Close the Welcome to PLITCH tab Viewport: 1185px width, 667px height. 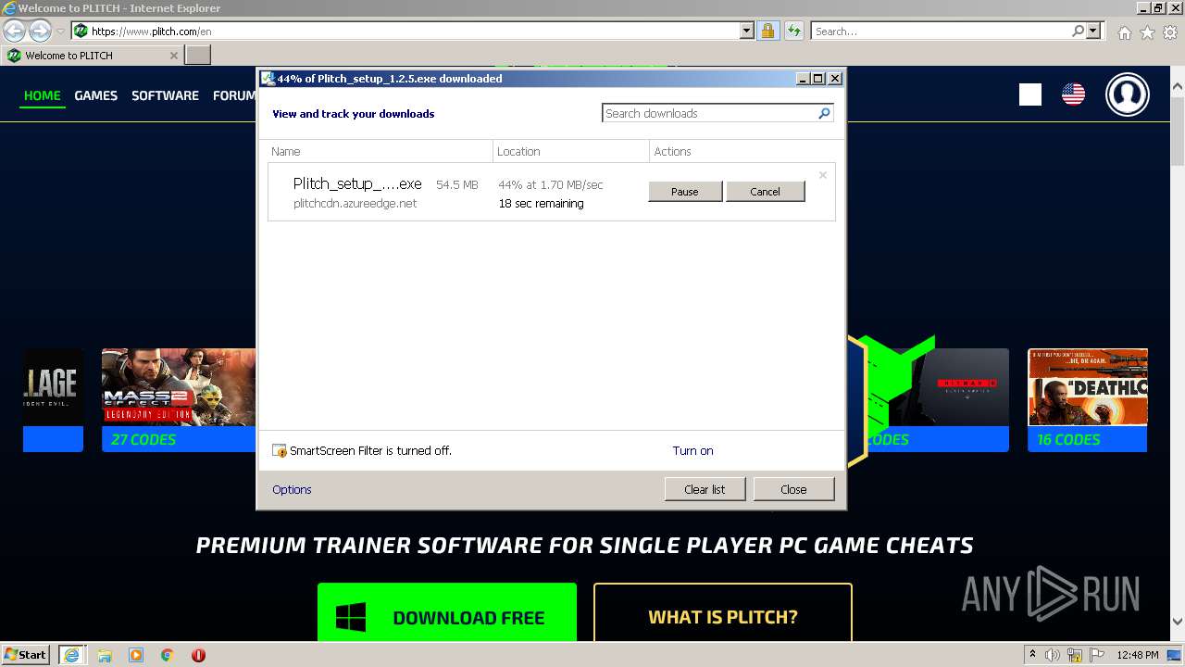(173, 56)
